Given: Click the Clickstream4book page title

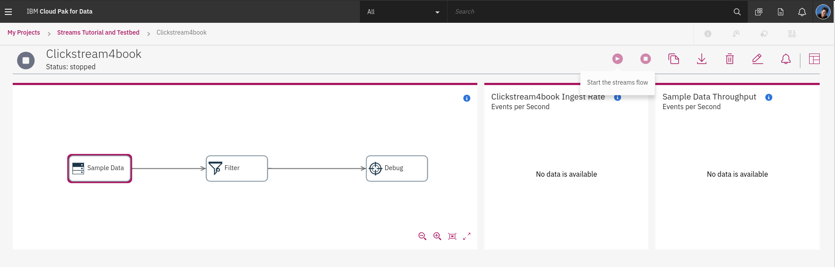Looking at the screenshot, I should (94, 54).
